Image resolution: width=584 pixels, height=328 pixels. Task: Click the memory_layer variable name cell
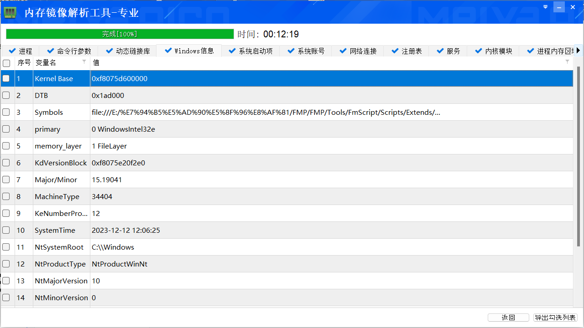coord(62,146)
